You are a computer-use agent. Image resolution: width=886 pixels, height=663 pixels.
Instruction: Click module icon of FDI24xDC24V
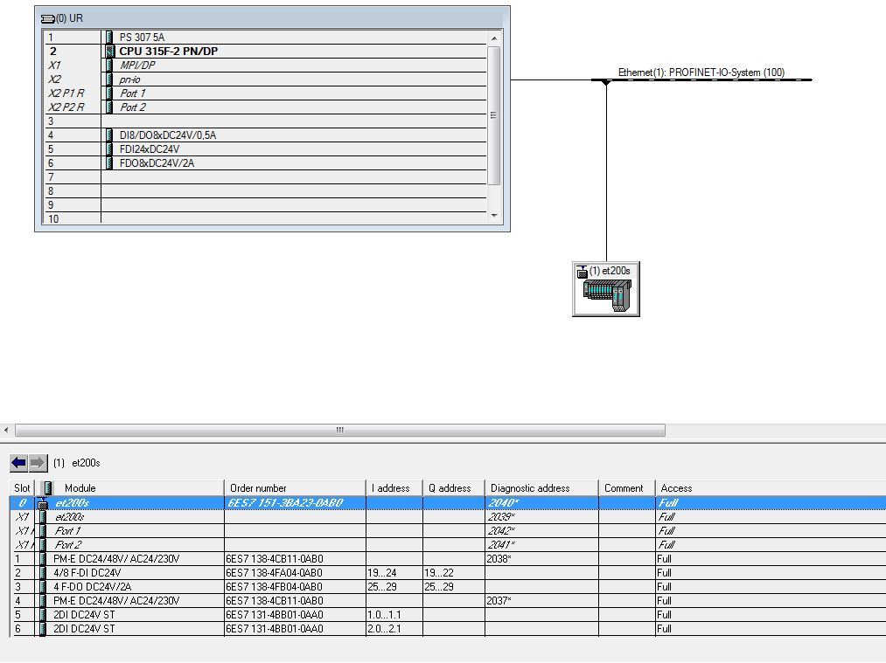(x=109, y=149)
